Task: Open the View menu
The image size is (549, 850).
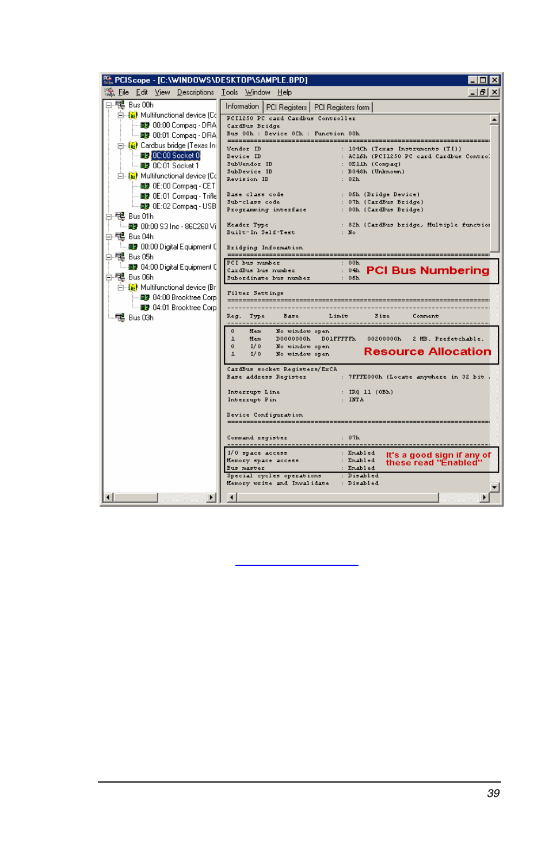Action: click(162, 92)
